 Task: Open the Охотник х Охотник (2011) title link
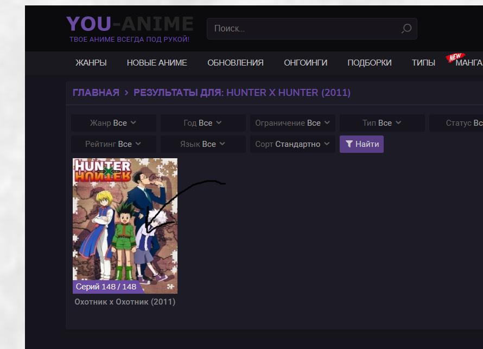125,302
